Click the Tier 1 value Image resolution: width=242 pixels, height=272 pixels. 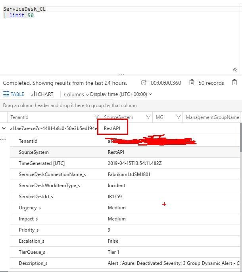coord(113,252)
